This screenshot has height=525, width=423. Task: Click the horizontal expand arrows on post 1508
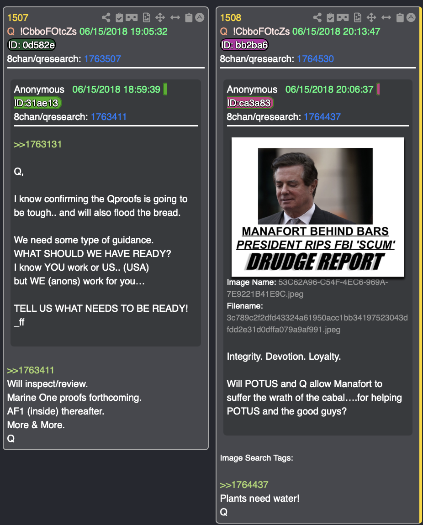click(386, 17)
